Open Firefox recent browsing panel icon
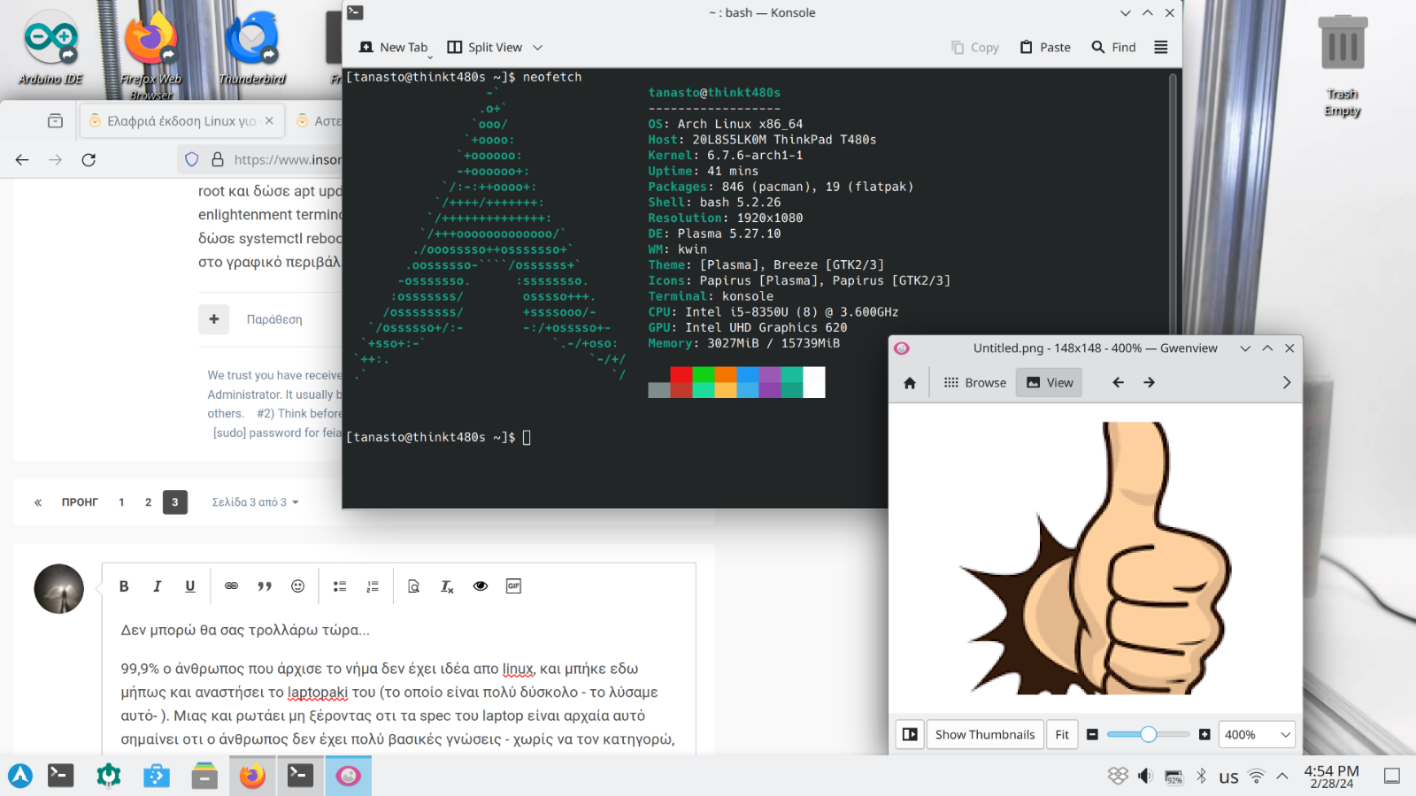 click(x=55, y=121)
